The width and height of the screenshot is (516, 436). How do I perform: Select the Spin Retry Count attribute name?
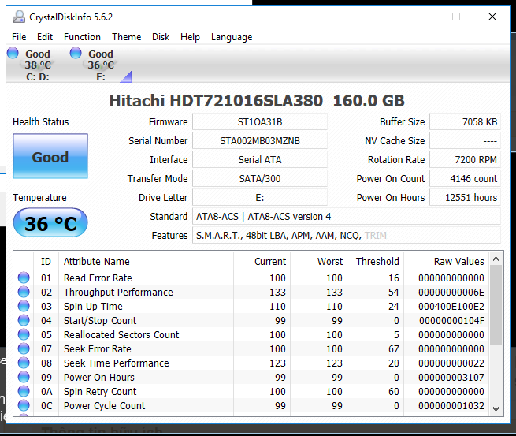pos(100,392)
